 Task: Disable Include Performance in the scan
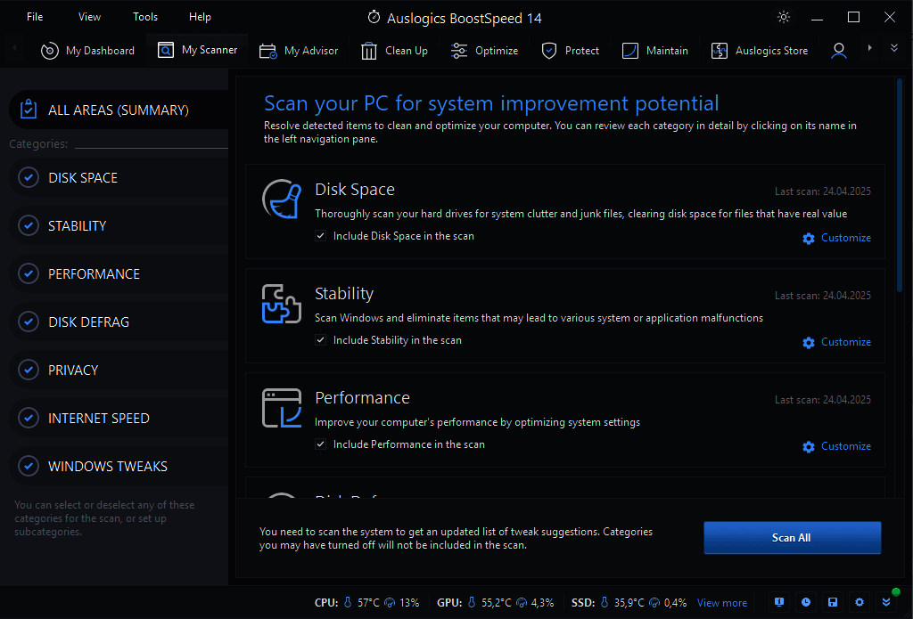321,444
